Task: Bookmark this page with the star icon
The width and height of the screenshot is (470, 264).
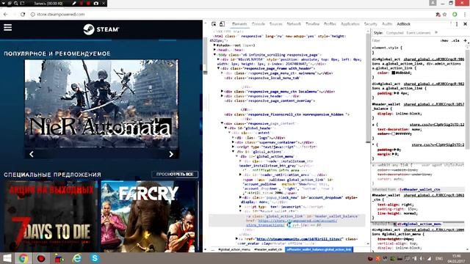Action: click(444, 14)
